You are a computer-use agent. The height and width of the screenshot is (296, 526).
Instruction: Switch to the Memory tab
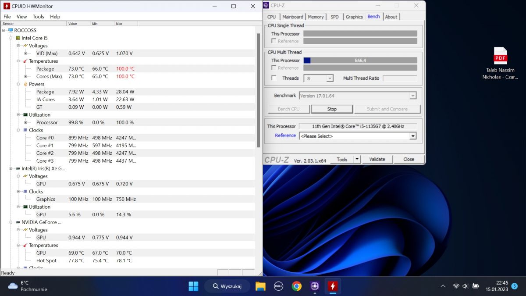(x=316, y=17)
